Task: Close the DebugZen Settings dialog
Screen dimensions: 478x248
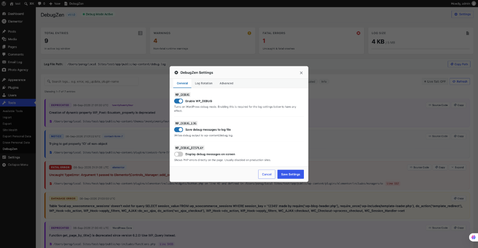Action: point(301,73)
